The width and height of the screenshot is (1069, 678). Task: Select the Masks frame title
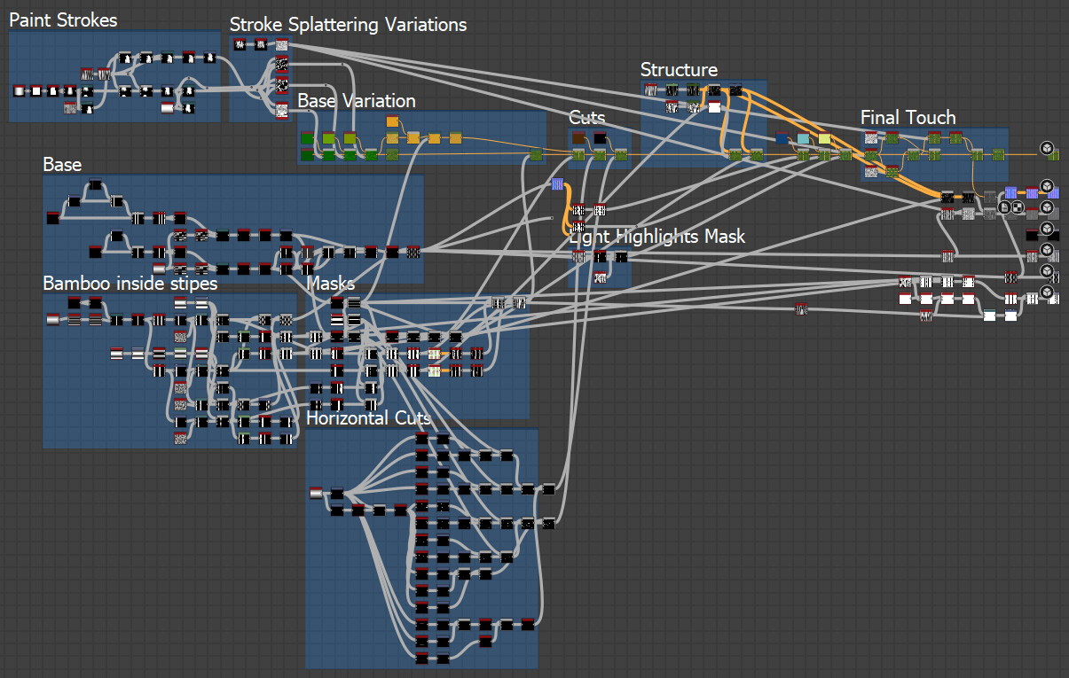point(331,284)
